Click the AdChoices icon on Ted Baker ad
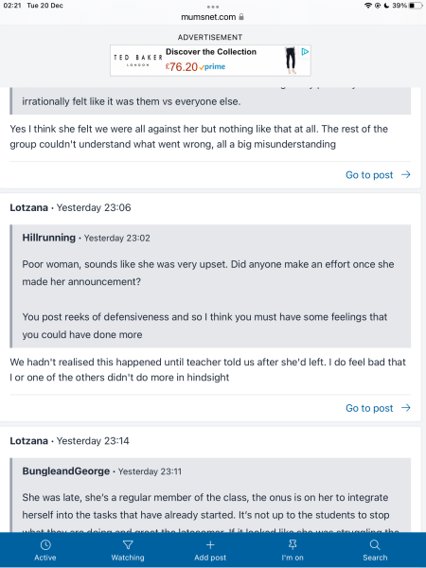This screenshot has width=426, height=568. pos(305,52)
